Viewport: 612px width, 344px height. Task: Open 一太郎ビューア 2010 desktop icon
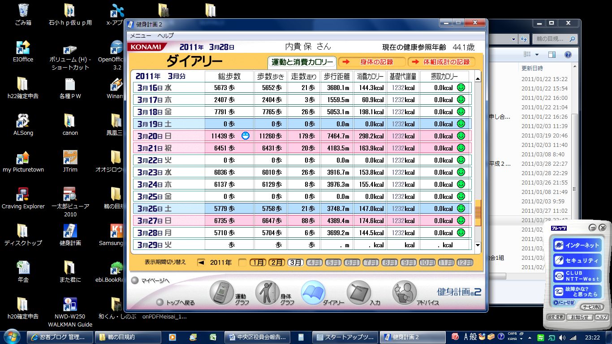70,202
